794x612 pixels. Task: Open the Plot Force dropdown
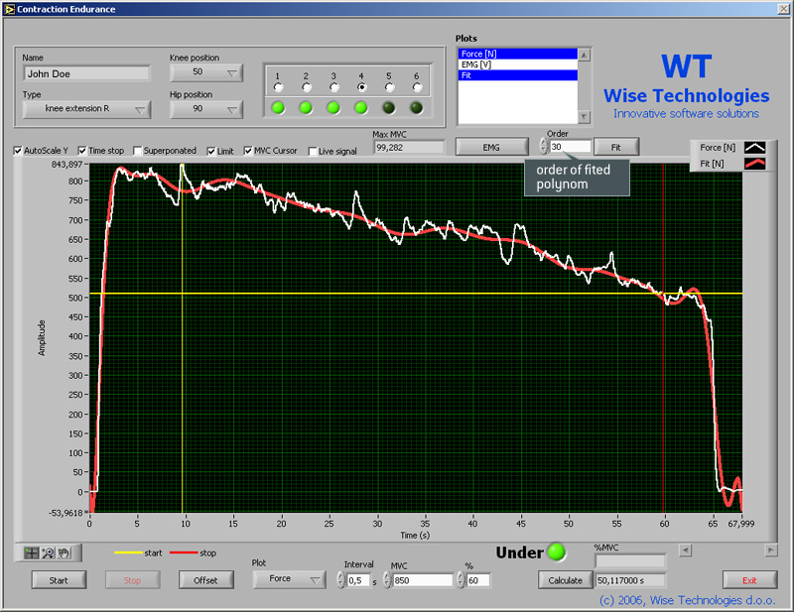point(290,579)
